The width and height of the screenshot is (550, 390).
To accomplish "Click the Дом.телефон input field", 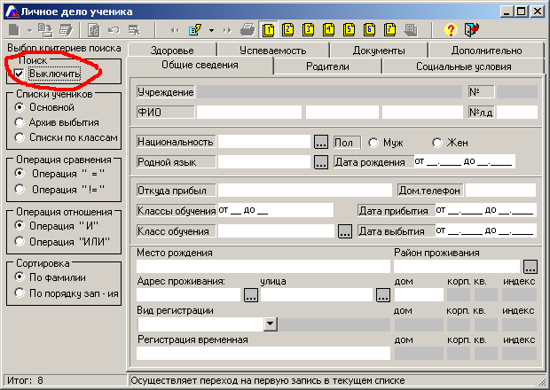I will pyautogui.click(x=501, y=191).
